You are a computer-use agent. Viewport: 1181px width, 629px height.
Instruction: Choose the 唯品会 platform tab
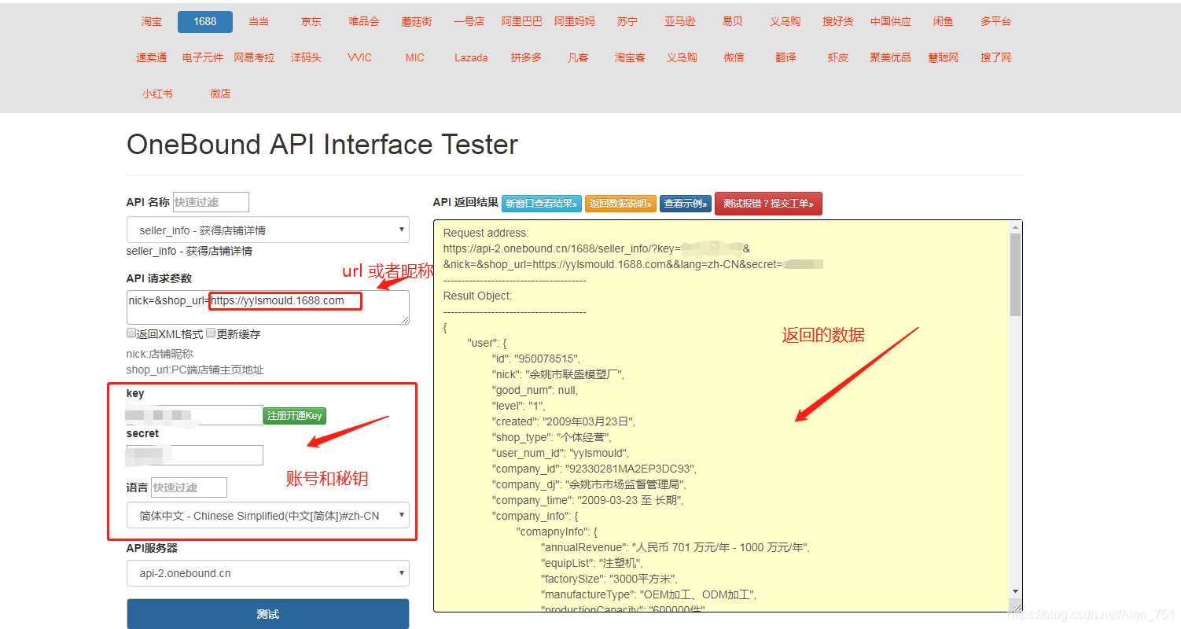(364, 22)
